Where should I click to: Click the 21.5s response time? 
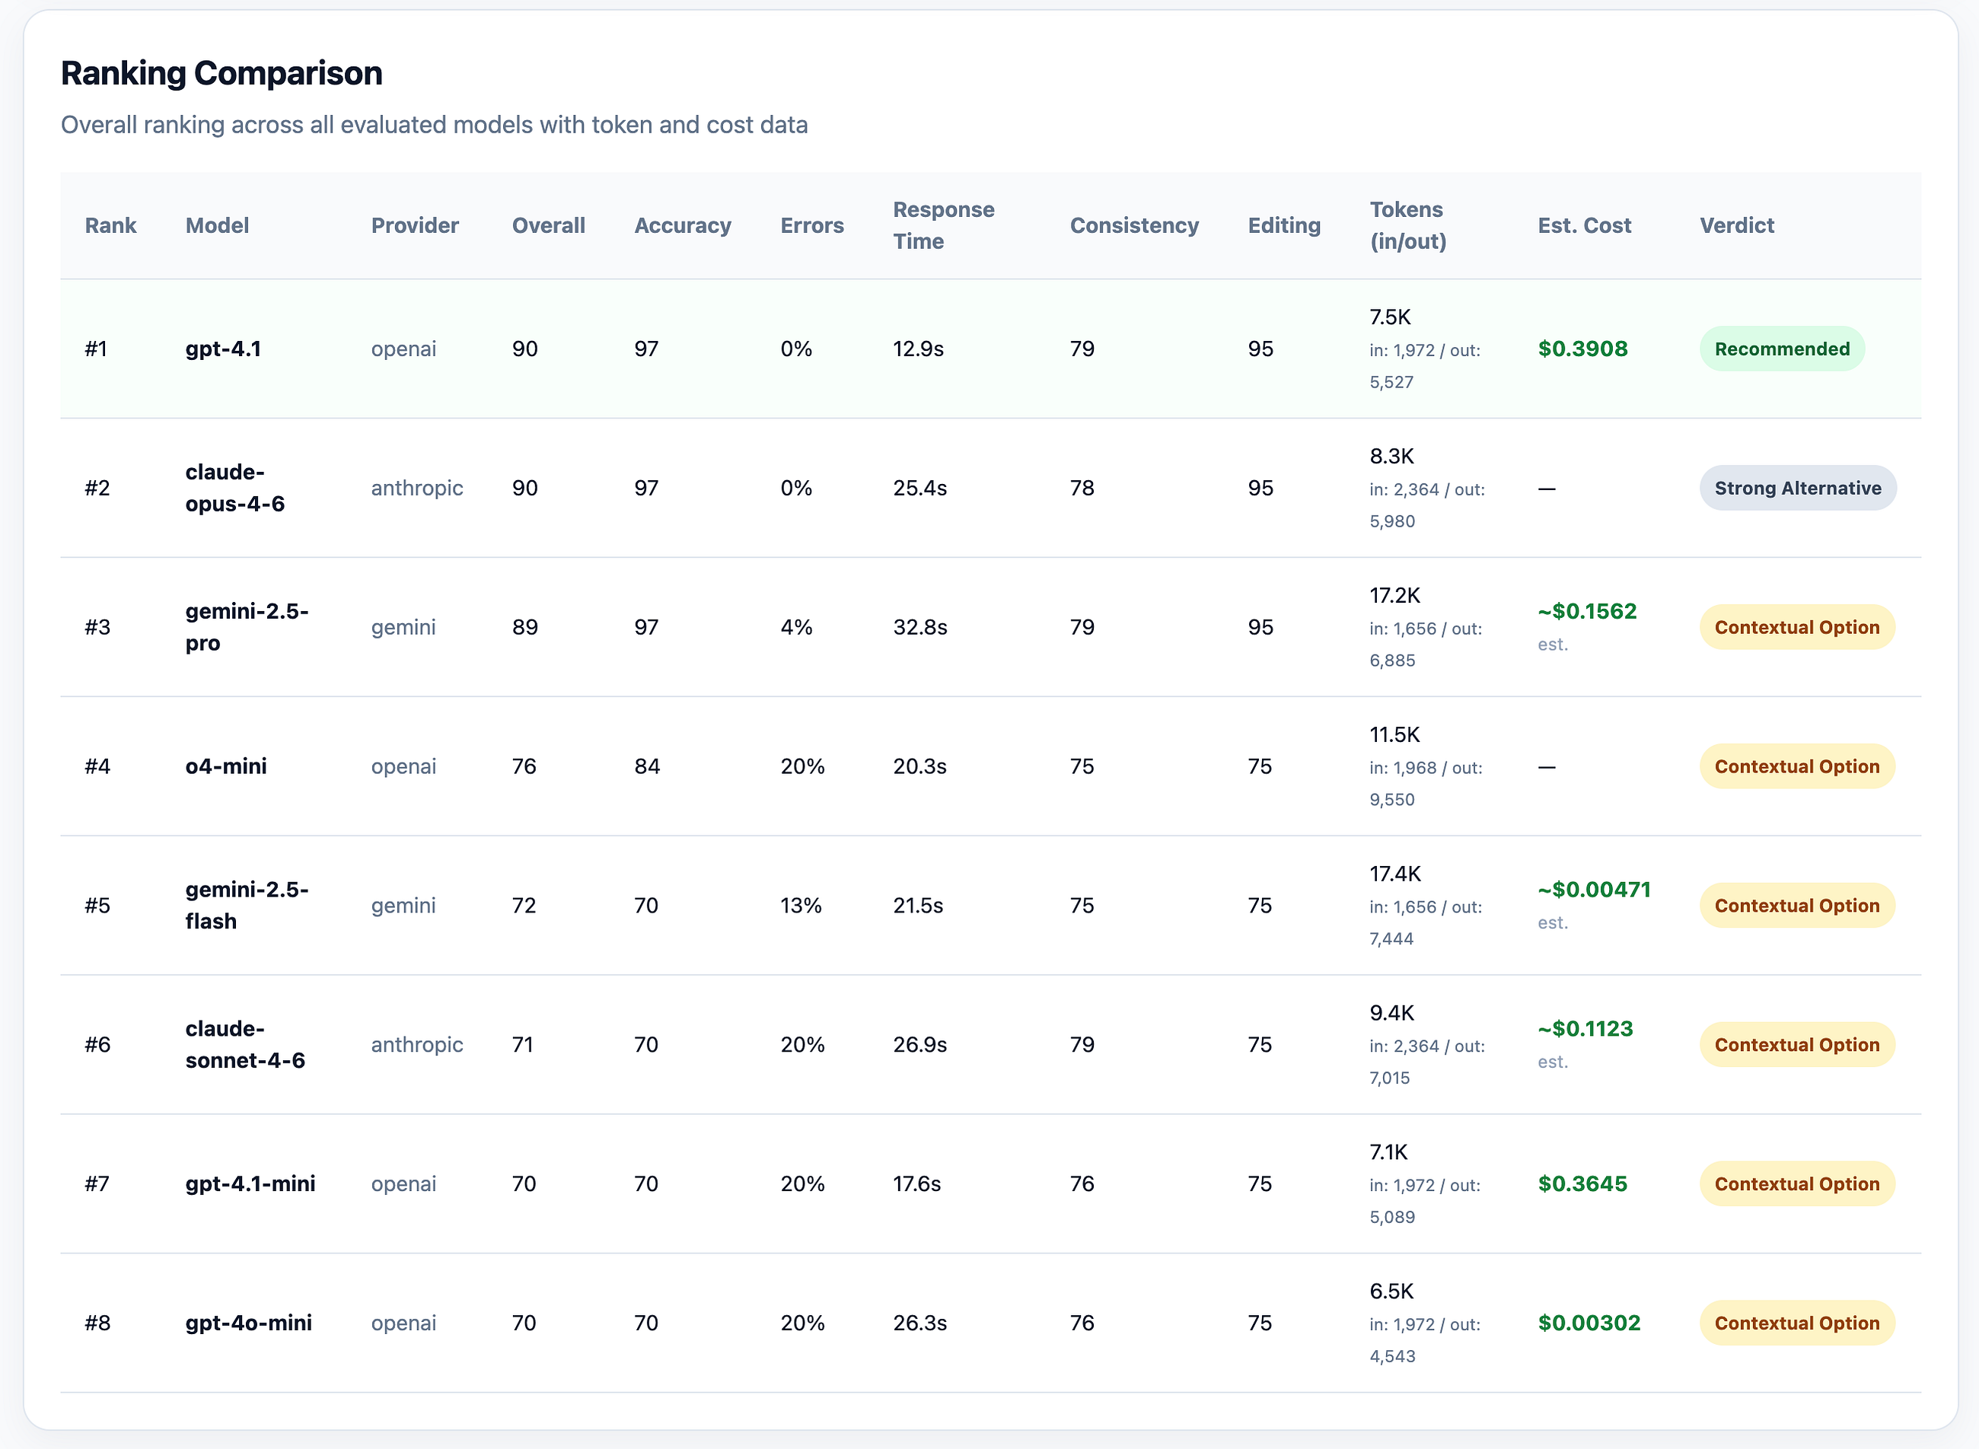[x=919, y=905]
